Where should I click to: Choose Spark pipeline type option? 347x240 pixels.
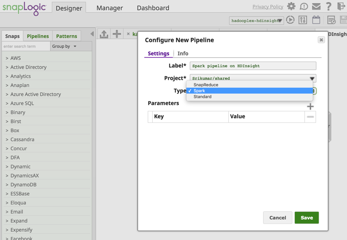click(x=250, y=91)
